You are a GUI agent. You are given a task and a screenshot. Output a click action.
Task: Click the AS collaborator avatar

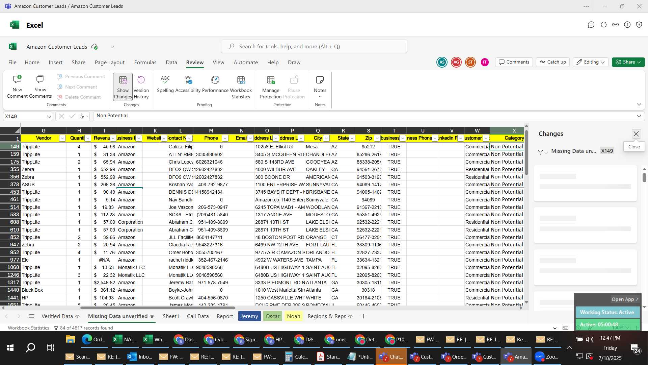pos(442,62)
